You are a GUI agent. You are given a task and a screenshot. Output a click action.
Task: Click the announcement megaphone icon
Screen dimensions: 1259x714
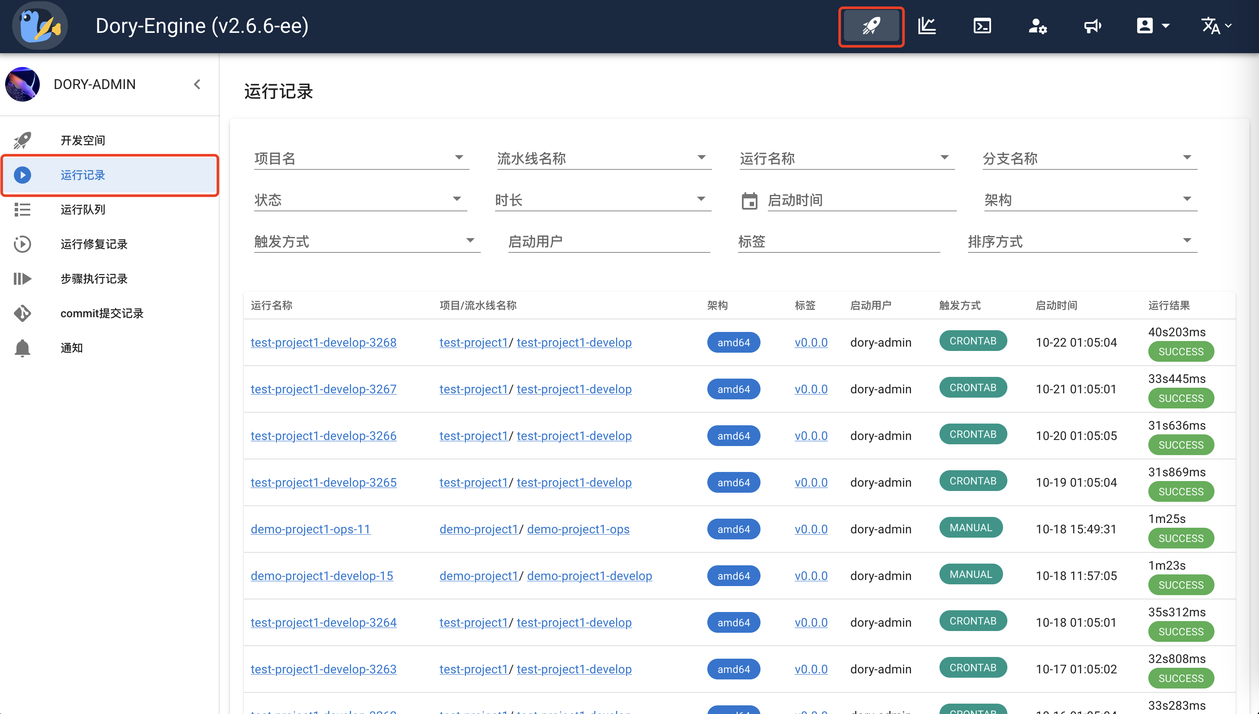pyautogui.click(x=1093, y=25)
